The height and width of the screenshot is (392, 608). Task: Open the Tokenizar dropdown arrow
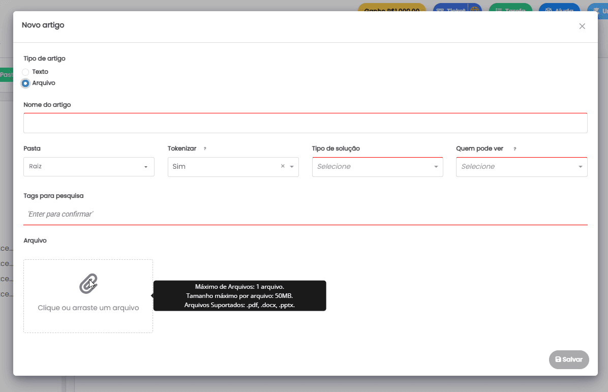click(x=292, y=167)
